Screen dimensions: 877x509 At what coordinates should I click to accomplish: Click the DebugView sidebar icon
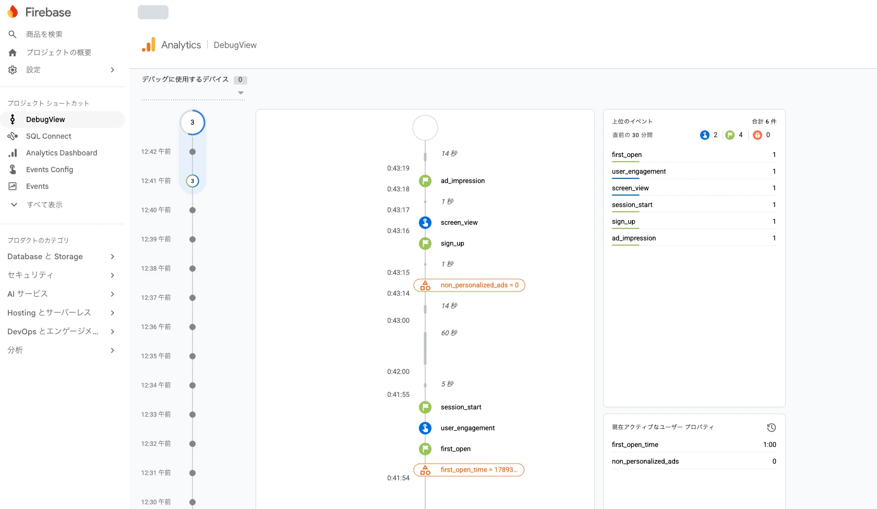tap(13, 119)
